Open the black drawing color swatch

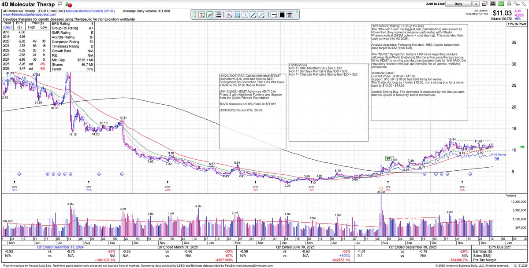pyautogui.click(x=282, y=15)
